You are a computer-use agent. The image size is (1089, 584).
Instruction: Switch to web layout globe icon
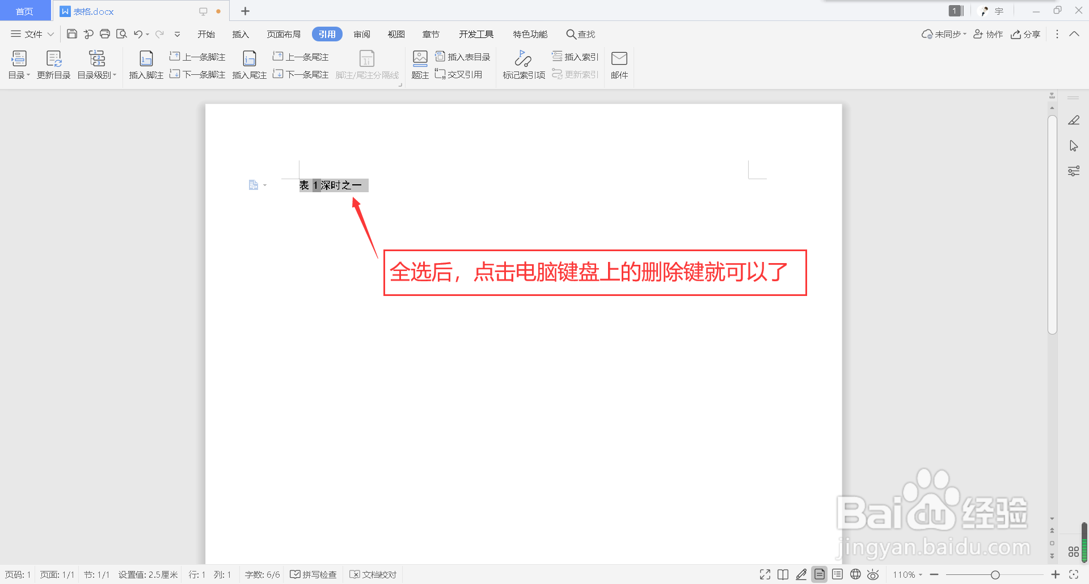point(855,574)
